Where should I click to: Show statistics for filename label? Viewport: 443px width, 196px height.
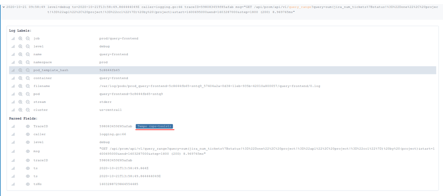13,86
